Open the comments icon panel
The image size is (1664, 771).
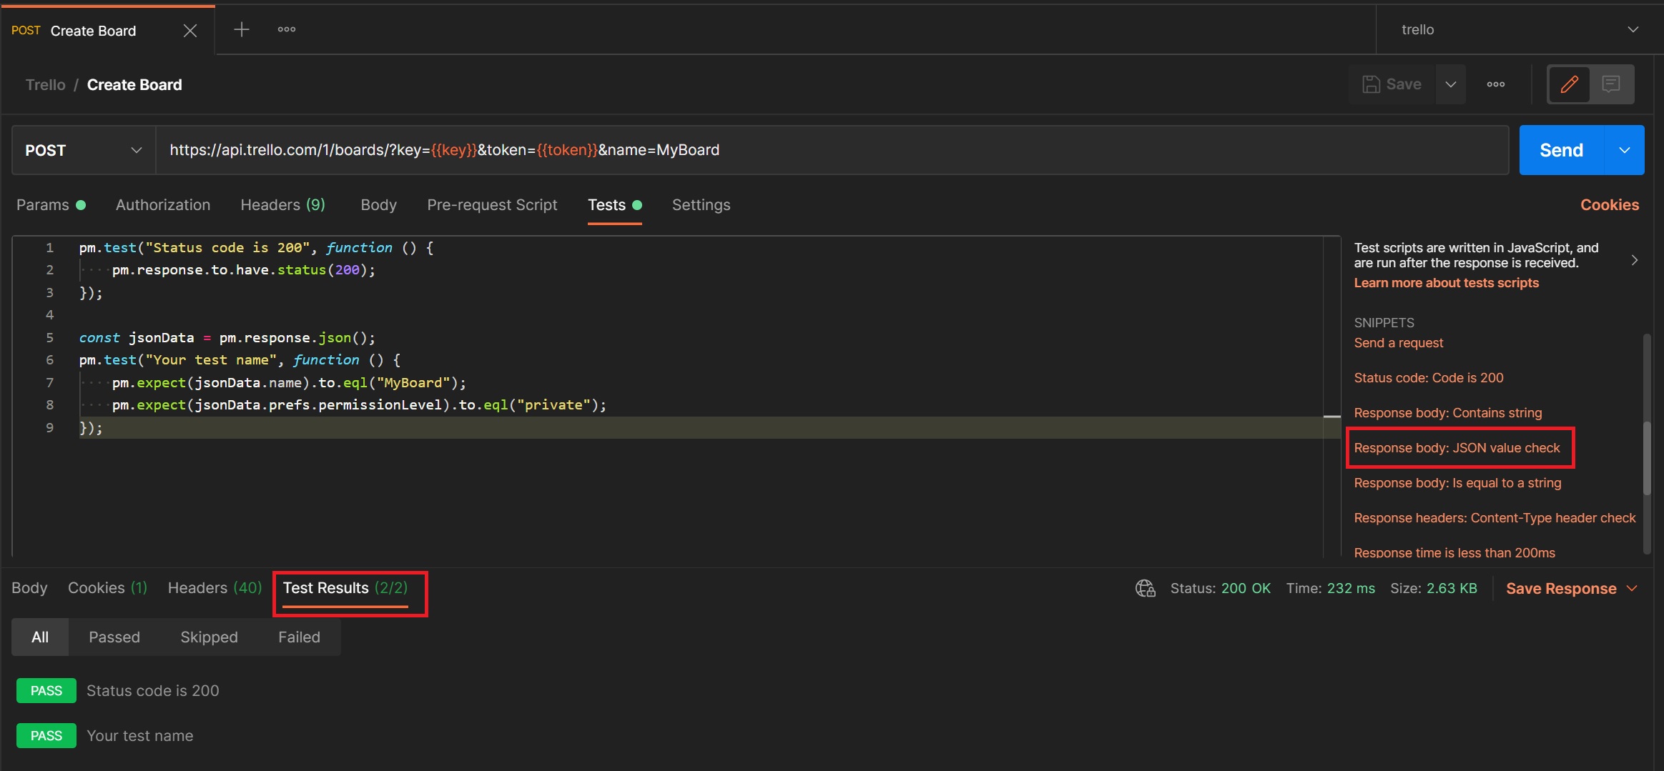click(x=1611, y=84)
